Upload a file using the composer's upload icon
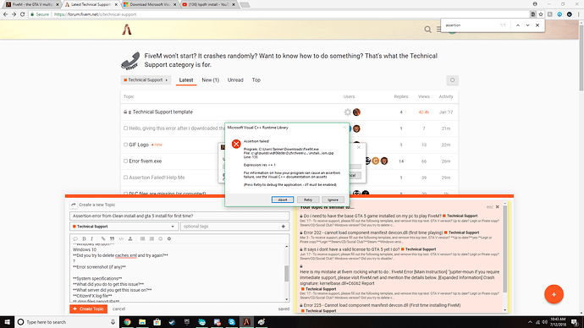Viewport: 584px width, 328px height. (130, 238)
